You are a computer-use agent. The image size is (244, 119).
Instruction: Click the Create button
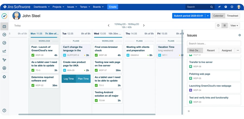(113, 7)
